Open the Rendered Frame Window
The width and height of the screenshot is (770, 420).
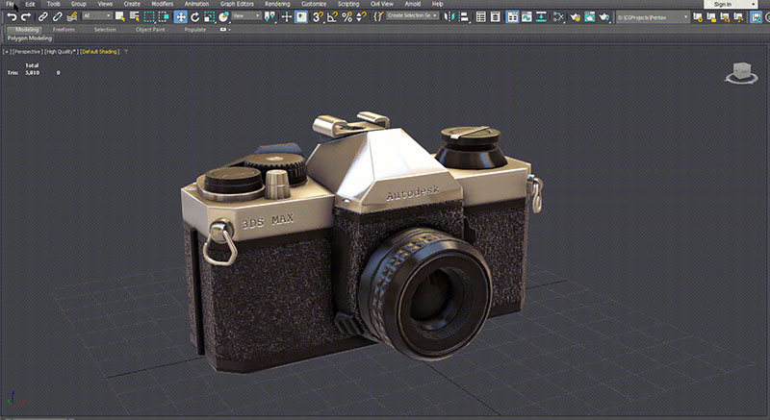click(x=589, y=17)
